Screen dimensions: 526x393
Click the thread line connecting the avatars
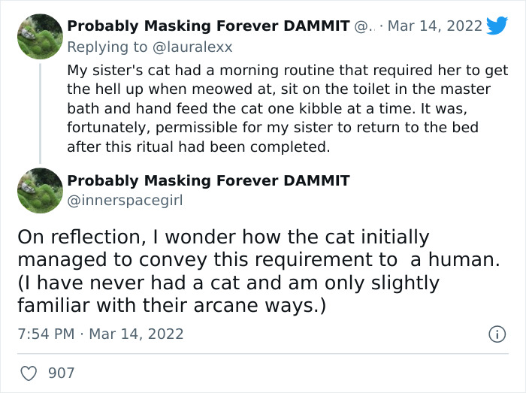click(x=40, y=113)
